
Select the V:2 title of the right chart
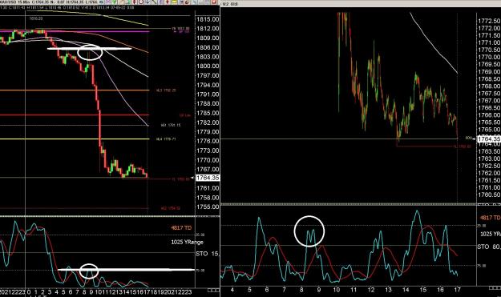(230, 4)
